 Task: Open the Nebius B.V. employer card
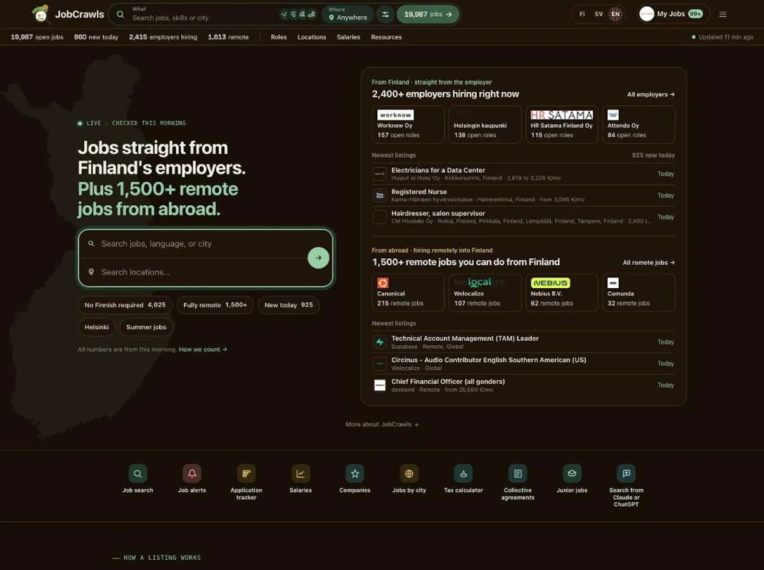[562, 293]
